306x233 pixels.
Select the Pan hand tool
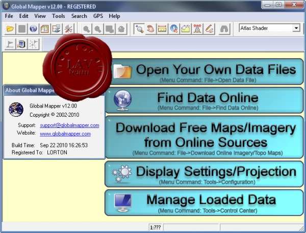[x=150, y=29]
